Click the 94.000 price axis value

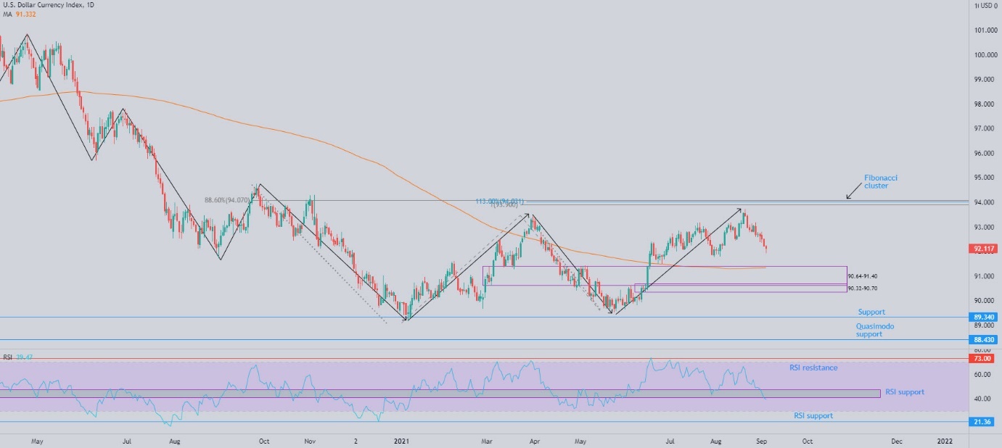[x=985, y=203]
